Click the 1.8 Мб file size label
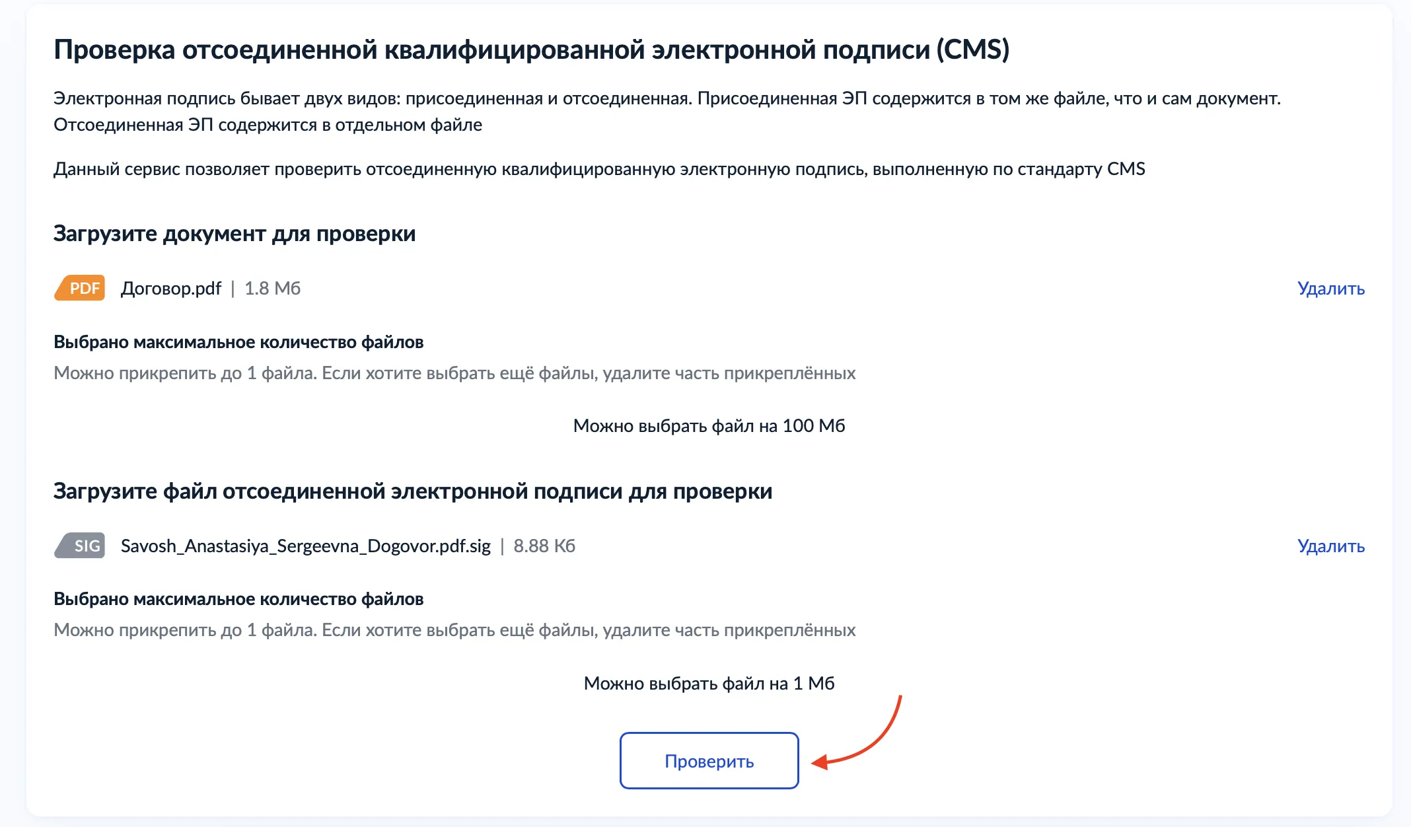Screen dimensions: 1411x827 tap(272, 289)
